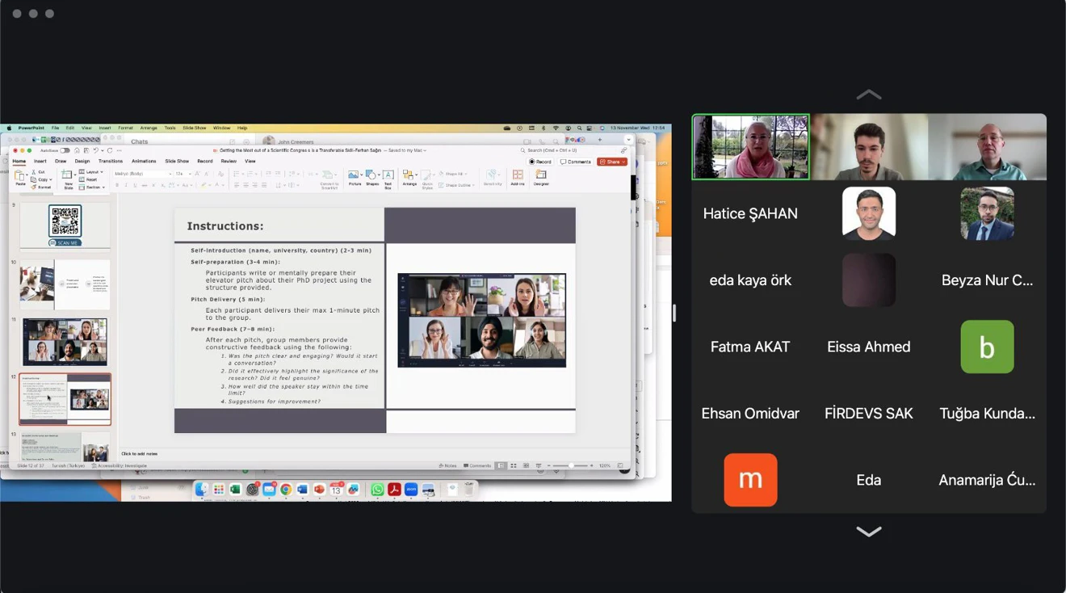The width and height of the screenshot is (1066, 593).
Task: Open the Slide Show menu in menu bar
Action: point(194,128)
